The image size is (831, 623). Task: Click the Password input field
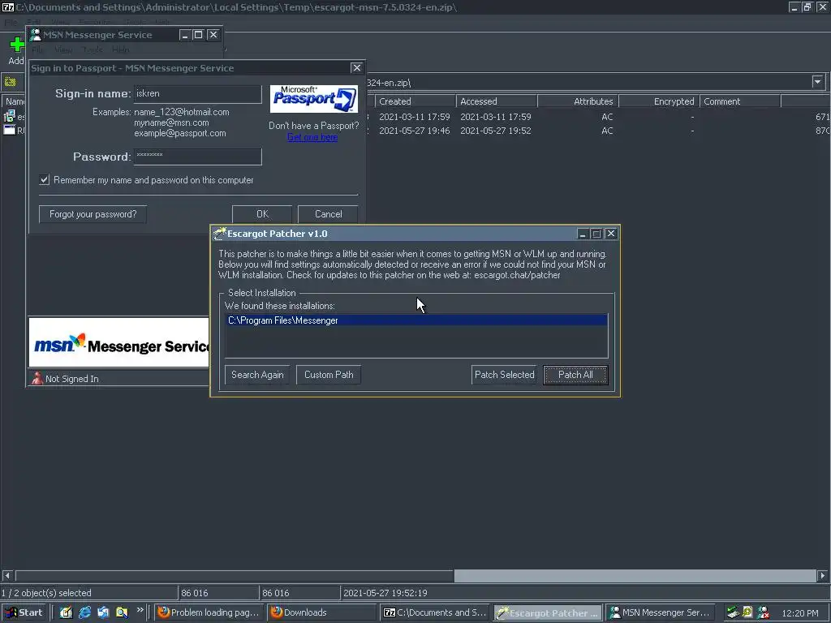click(198, 157)
